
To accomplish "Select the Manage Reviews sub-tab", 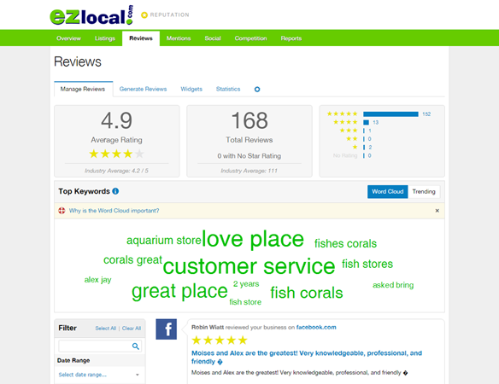I will click(x=83, y=89).
